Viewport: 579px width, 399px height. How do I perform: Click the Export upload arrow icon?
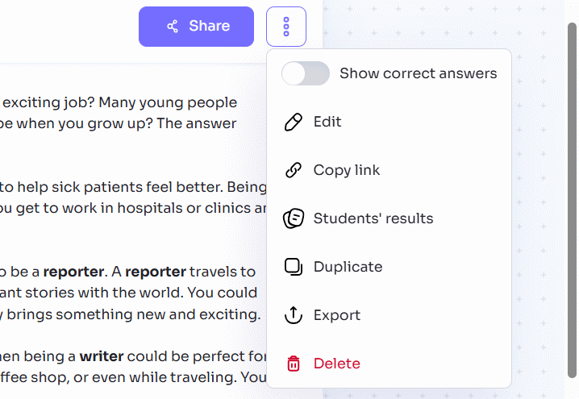[x=294, y=315]
